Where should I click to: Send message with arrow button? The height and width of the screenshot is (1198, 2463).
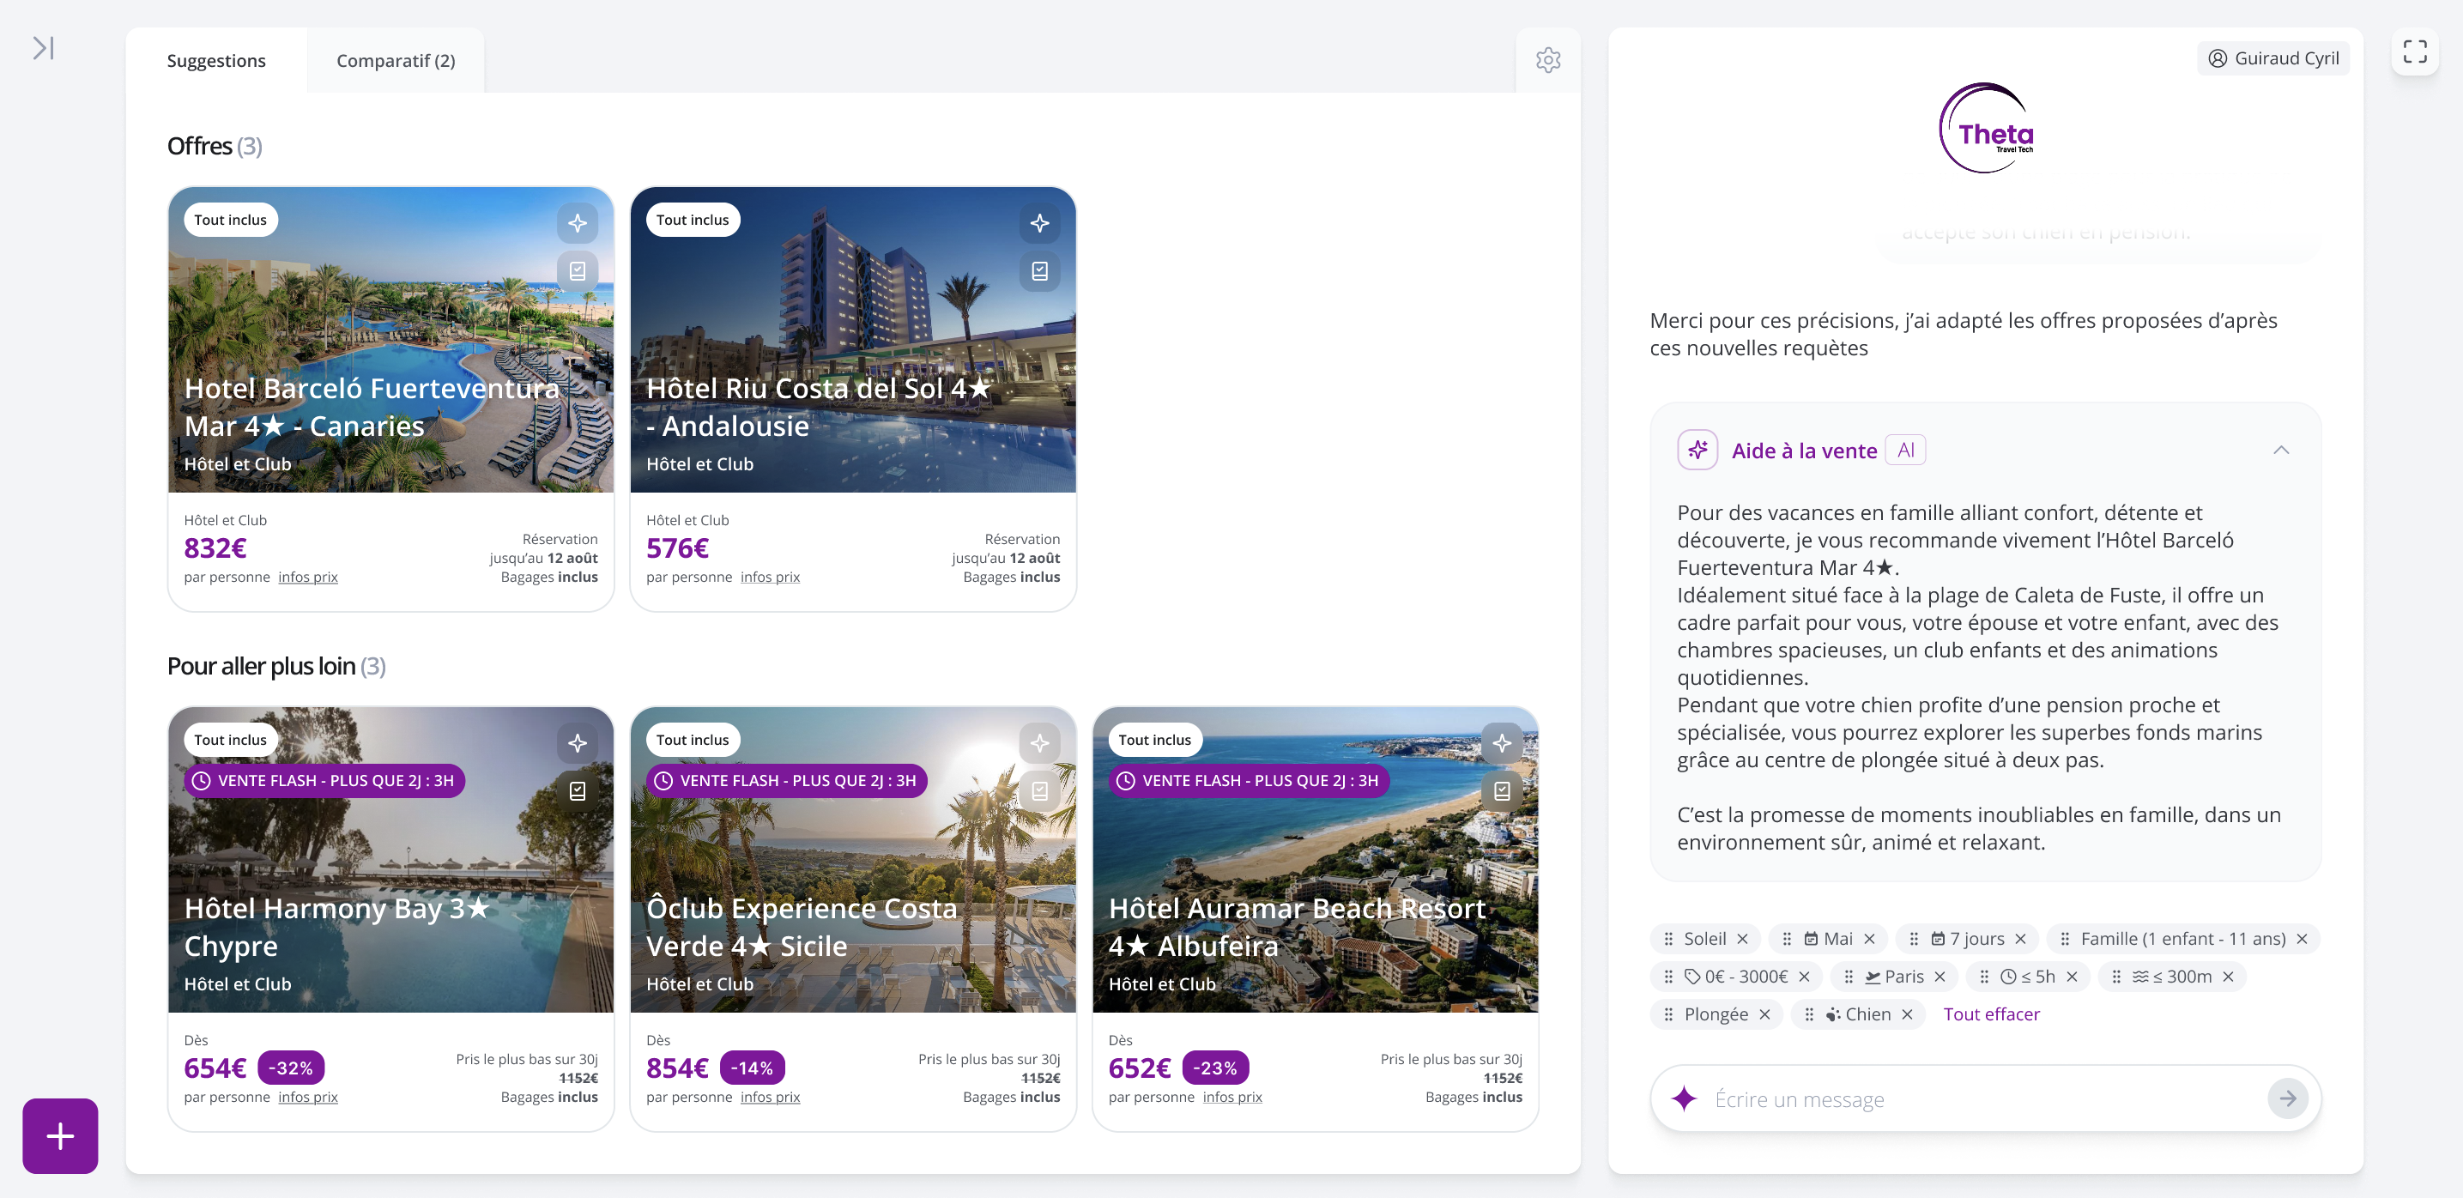tap(2288, 1098)
